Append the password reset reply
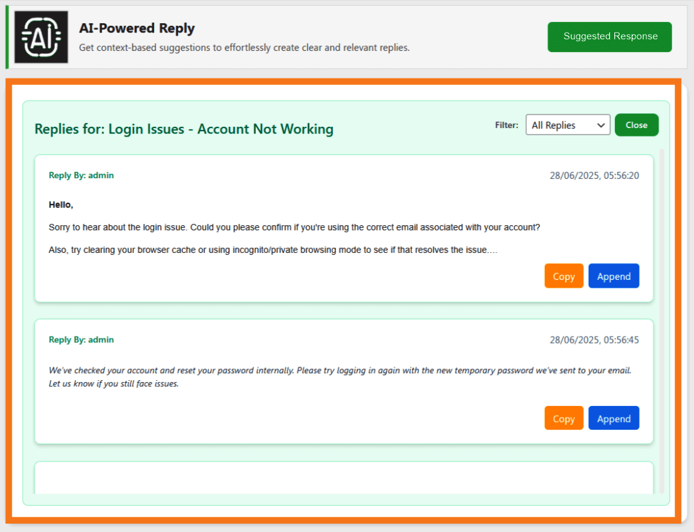 614,418
